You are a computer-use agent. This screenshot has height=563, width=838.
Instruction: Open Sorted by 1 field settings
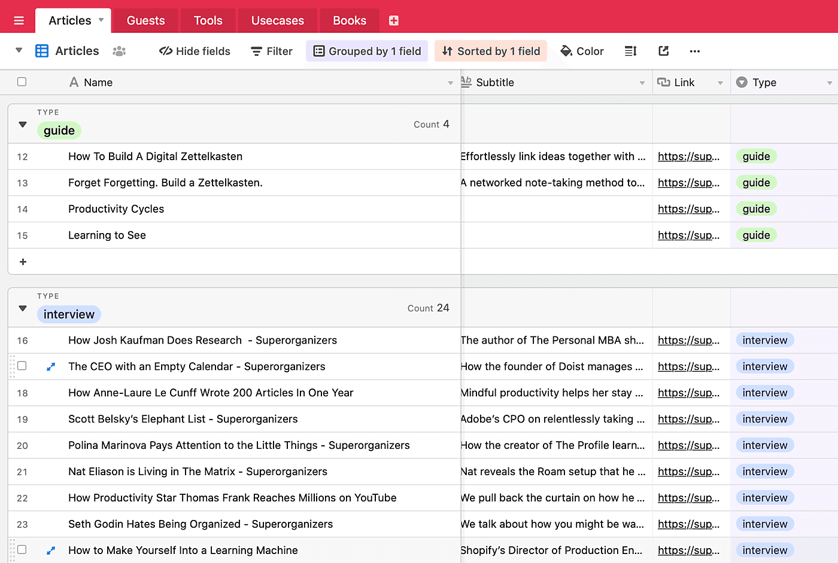pyautogui.click(x=491, y=51)
